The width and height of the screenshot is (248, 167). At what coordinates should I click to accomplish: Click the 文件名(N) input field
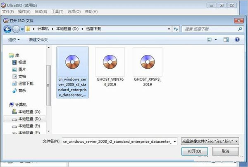[x=118, y=141]
